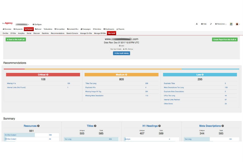Viewport: 243px width, 162px height.
Task: Open the Resources dropdown menu
Action: [x=221, y=24]
